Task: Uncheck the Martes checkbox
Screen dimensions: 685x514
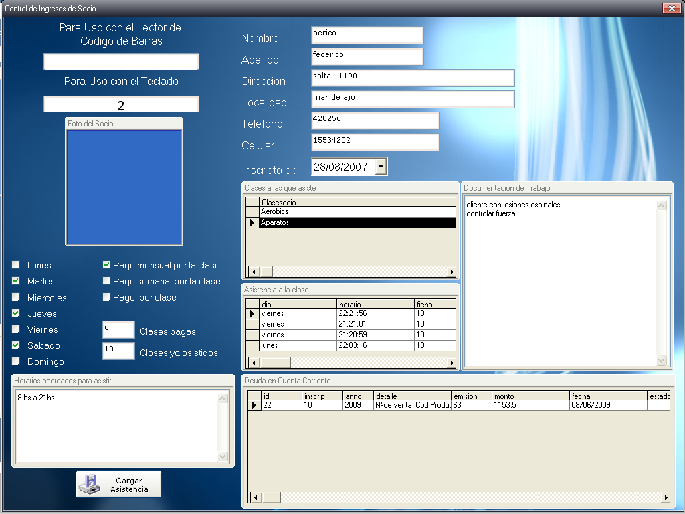Action: pyautogui.click(x=16, y=281)
